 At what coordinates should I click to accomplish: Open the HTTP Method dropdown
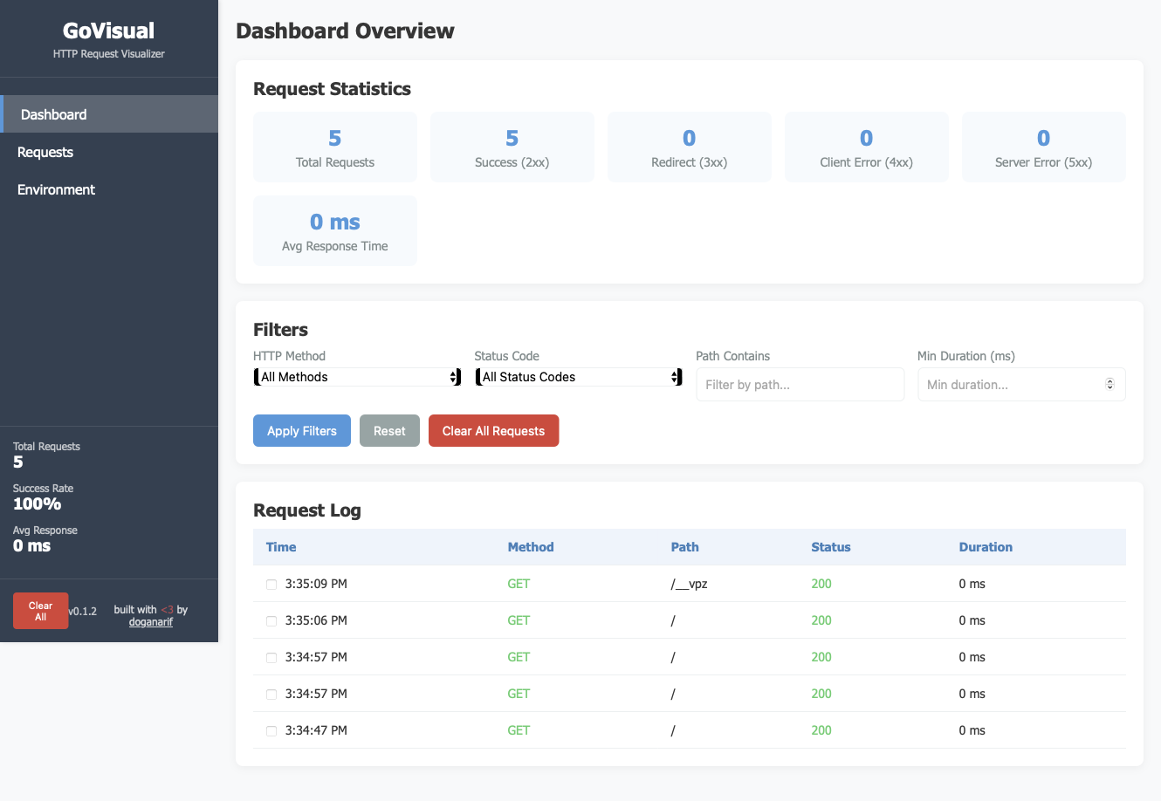357,377
